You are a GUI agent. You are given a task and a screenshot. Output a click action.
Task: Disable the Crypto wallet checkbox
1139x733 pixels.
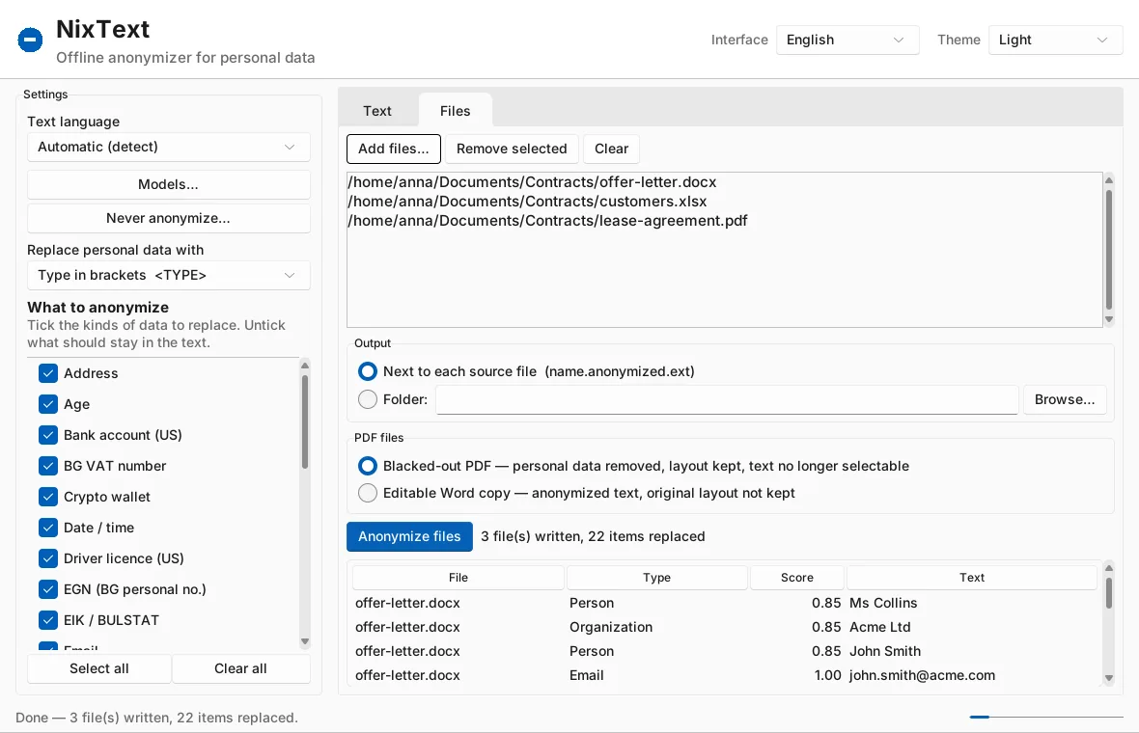click(x=48, y=497)
